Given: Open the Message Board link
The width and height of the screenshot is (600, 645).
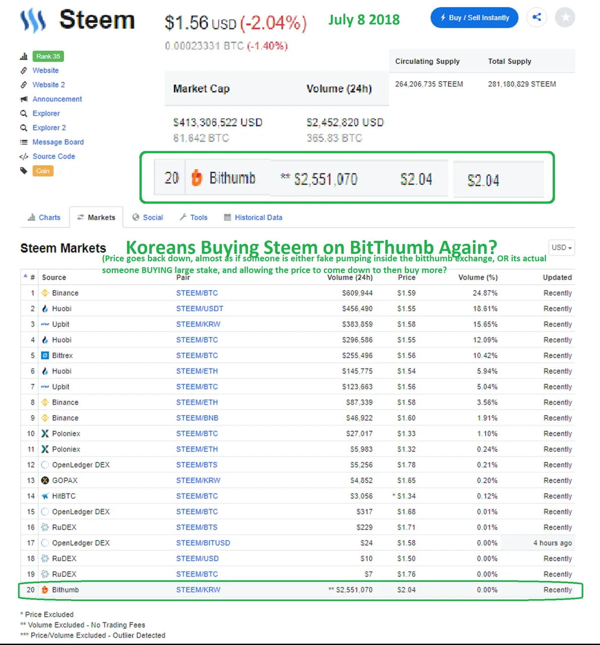Looking at the screenshot, I should [x=58, y=142].
